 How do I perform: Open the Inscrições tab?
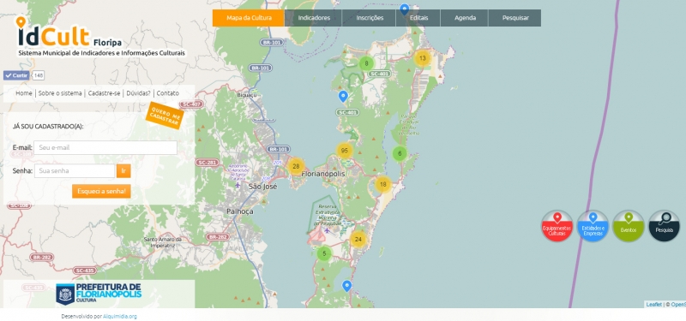tap(370, 18)
